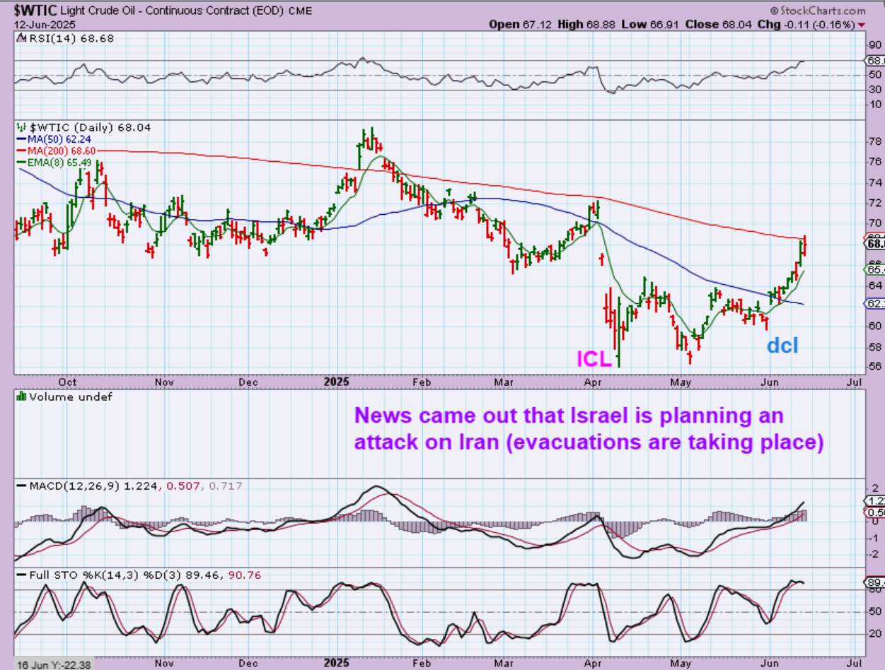The height and width of the screenshot is (670, 885).
Task: Select the MACD(12,26,9) indicator label
Action: [x=74, y=486]
